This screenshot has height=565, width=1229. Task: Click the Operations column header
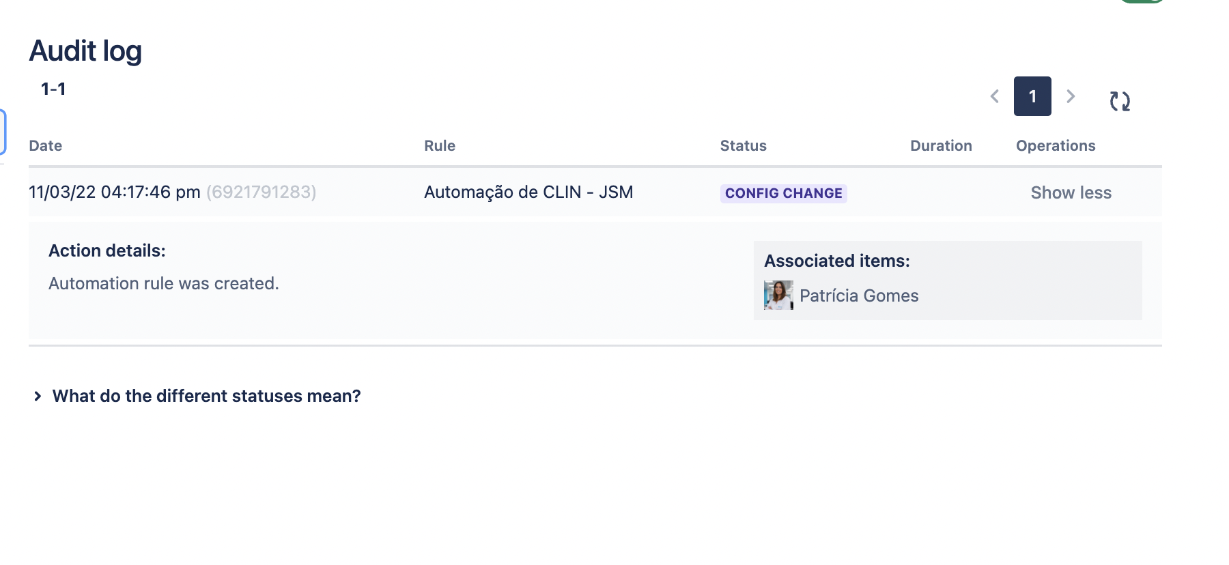point(1054,145)
